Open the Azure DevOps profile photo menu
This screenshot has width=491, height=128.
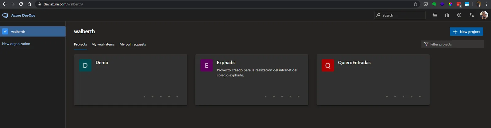coord(484,15)
